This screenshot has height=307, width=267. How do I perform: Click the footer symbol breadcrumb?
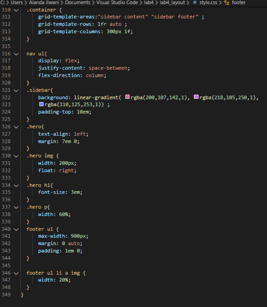[239, 3]
